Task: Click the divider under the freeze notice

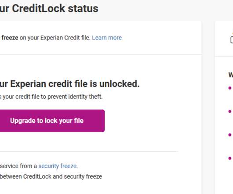Action: pos(101,54)
